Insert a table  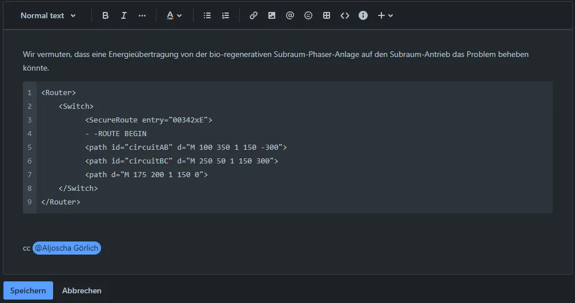coord(327,15)
